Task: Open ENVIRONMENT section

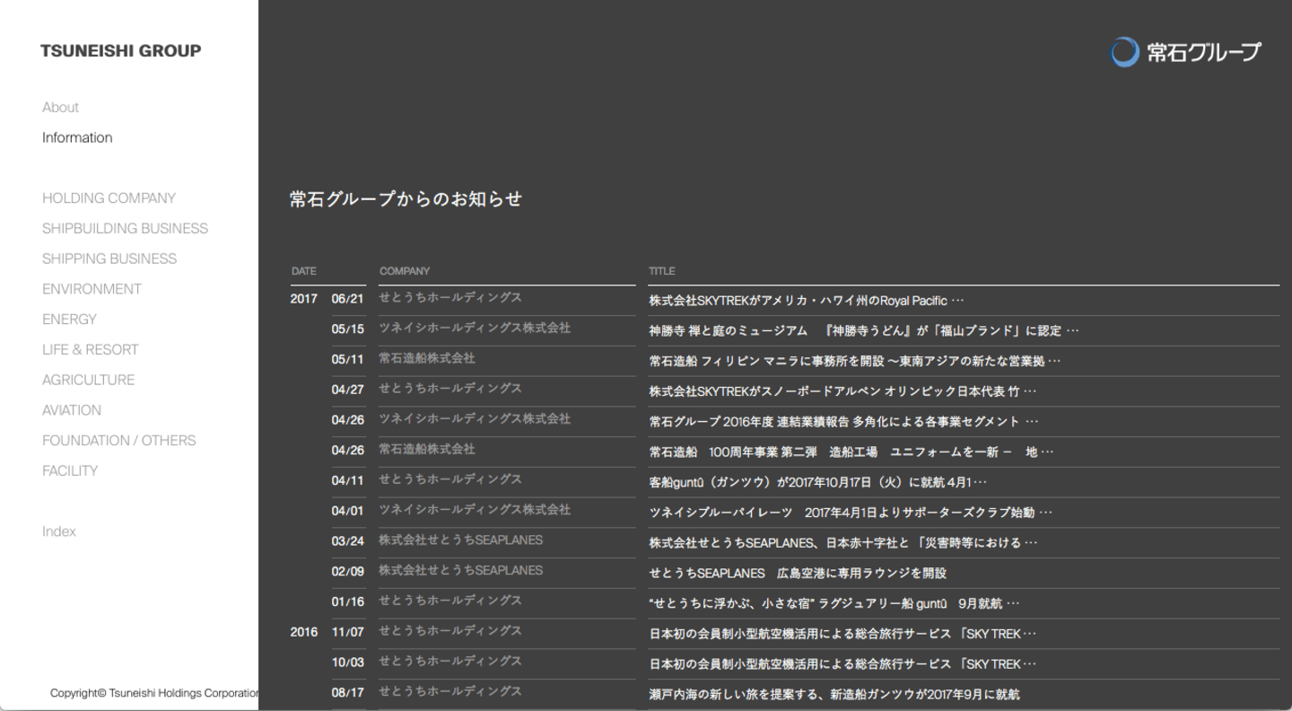Action: 92,289
